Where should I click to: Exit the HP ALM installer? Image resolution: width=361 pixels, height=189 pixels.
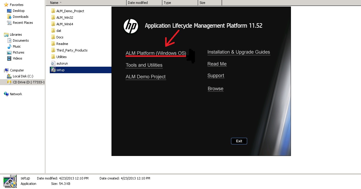pyautogui.click(x=239, y=141)
